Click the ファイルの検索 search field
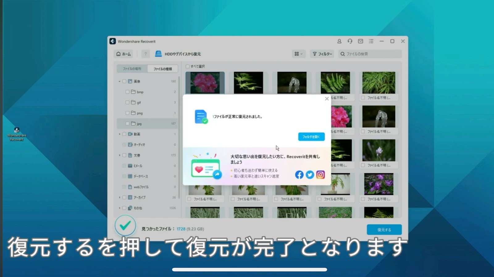 [x=370, y=54]
